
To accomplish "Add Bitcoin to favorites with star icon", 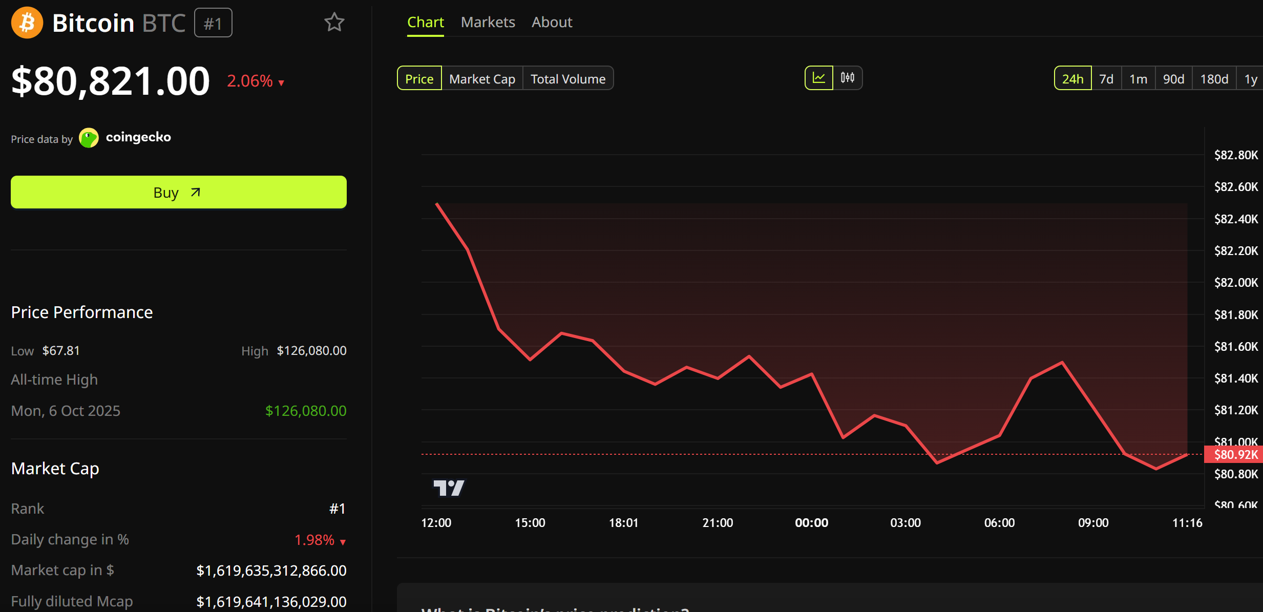I will click(334, 22).
